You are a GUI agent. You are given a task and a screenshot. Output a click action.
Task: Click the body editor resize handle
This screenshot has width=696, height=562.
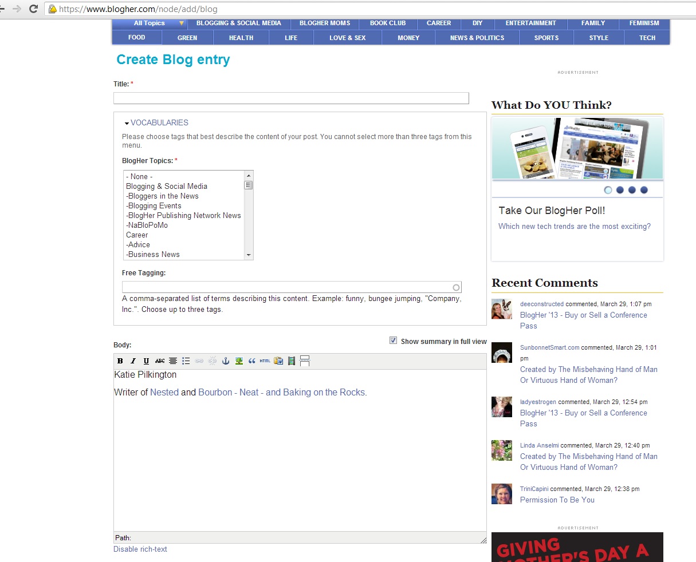(x=483, y=540)
